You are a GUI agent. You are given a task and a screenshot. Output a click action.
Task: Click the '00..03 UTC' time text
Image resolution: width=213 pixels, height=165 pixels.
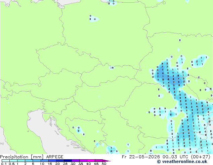click(175, 157)
